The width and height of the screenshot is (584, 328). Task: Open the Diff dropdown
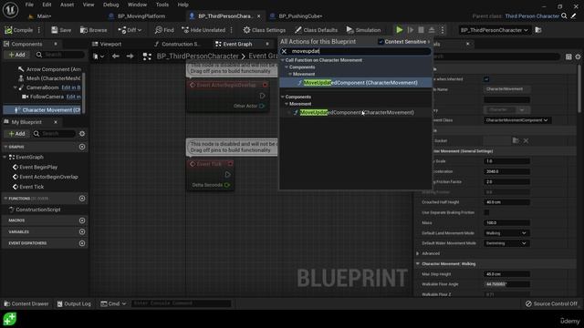[130, 30]
